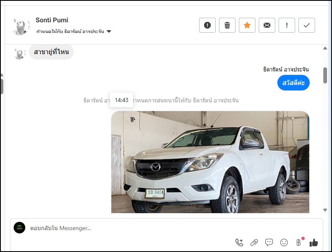Send a thumbs-up like
The width and height of the screenshot is (332, 252).
tap(314, 242)
